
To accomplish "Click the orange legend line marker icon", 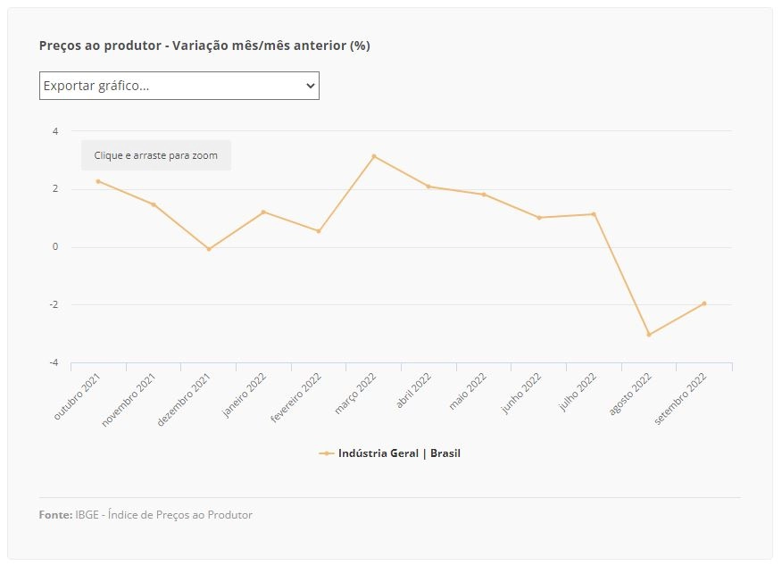I will click(x=326, y=453).
